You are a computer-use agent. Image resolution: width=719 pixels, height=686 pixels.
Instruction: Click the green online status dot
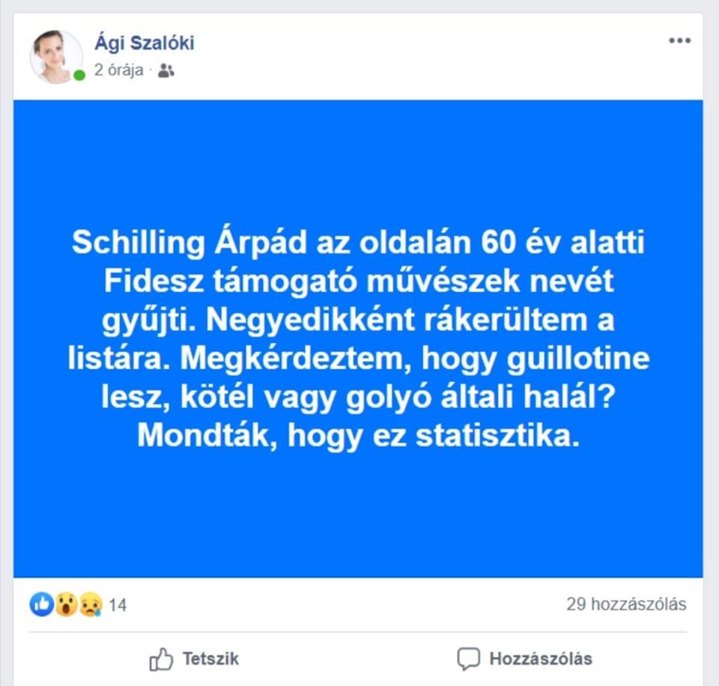tap(79, 75)
